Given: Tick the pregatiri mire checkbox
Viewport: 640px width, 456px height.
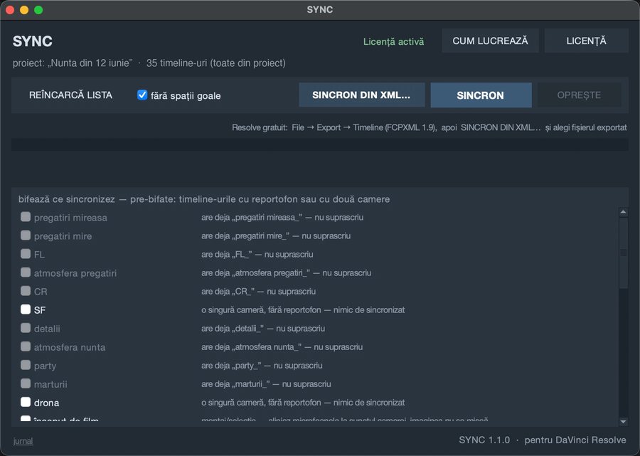Looking at the screenshot, I should pyautogui.click(x=26, y=235).
